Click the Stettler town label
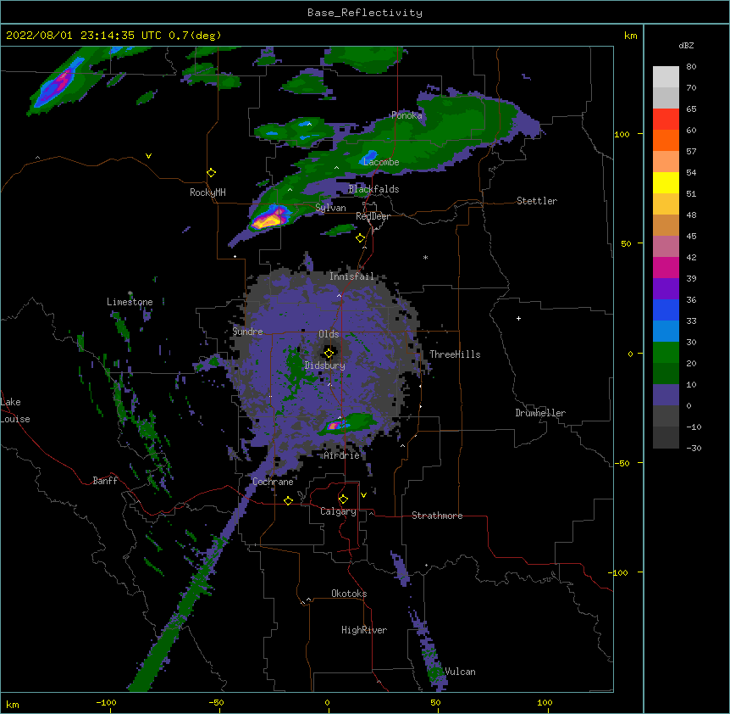The height and width of the screenshot is (714, 730). coord(537,201)
